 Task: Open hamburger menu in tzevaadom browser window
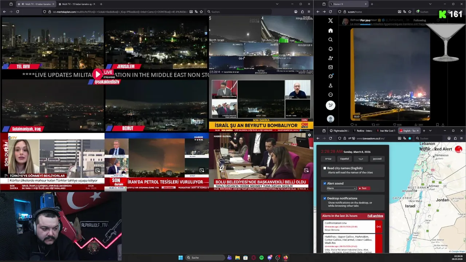[462, 138]
